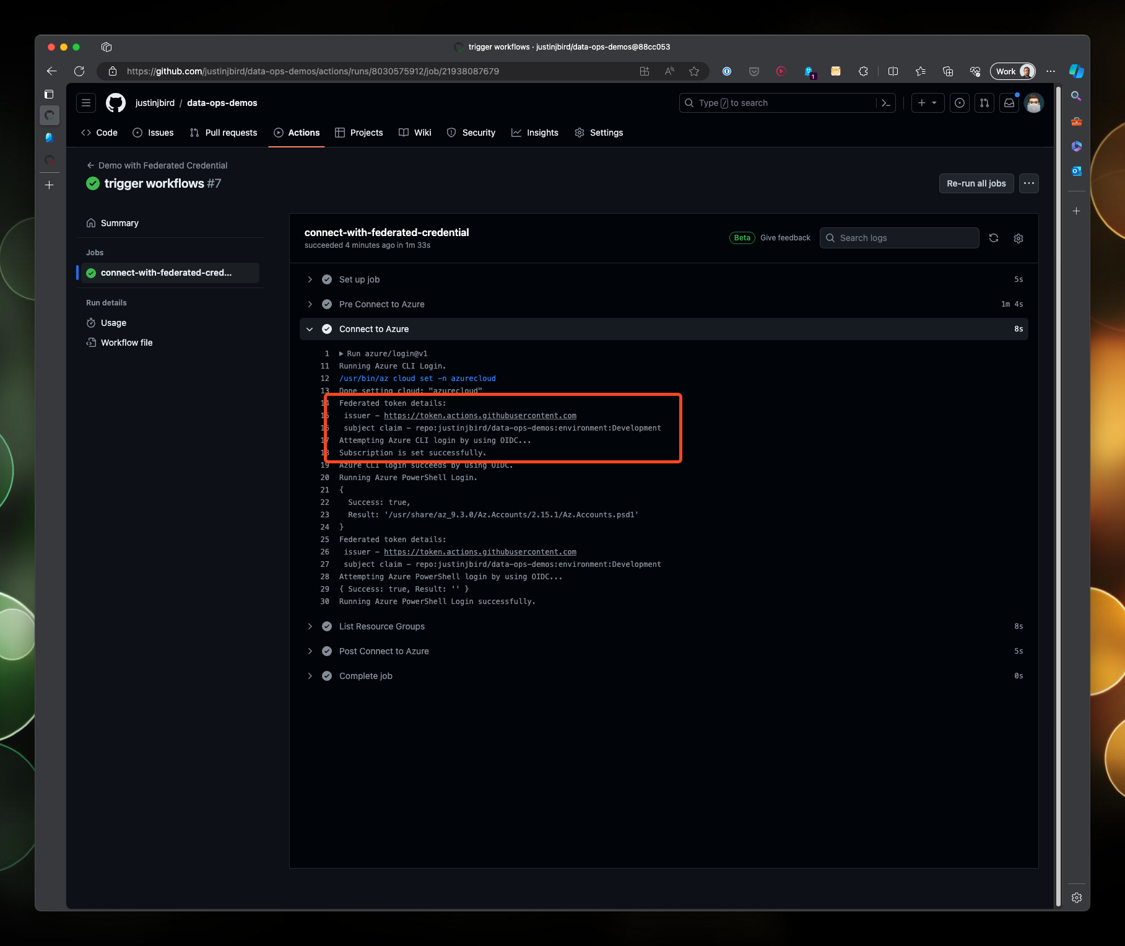Click the Usage clock icon under Run details
The width and height of the screenshot is (1125, 946).
[x=91, y=323]
